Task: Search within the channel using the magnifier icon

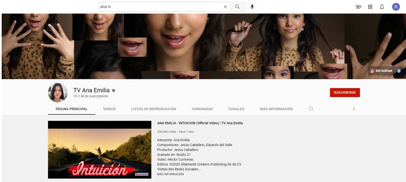Action: 311,109
